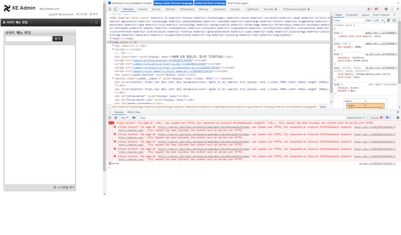This screenshot has width=401, height=235.
Task: Open the hamburger menu in the admin bar
Action: click(x=96, y=22)
